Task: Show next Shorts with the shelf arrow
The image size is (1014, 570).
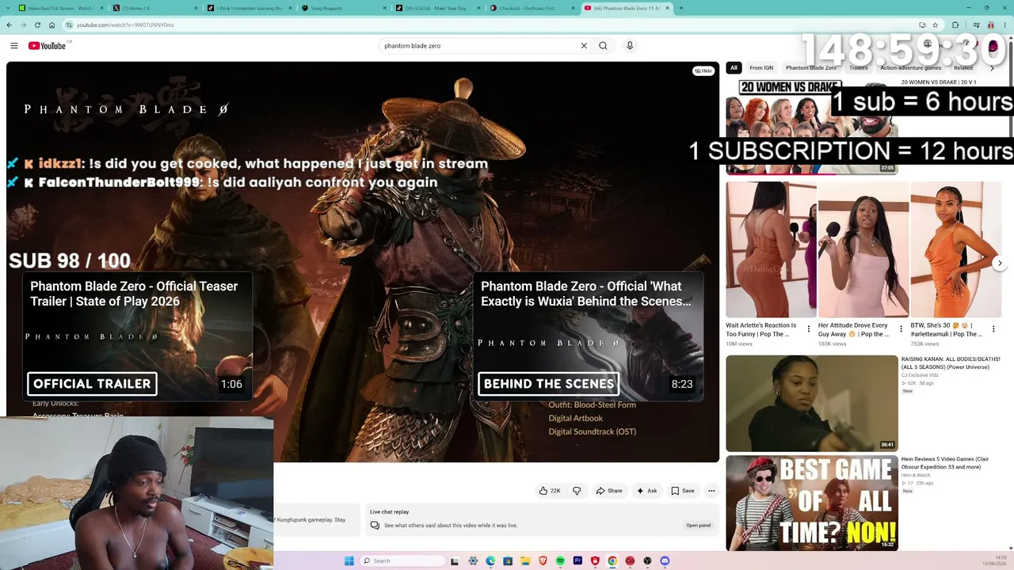Action: 1000,263
